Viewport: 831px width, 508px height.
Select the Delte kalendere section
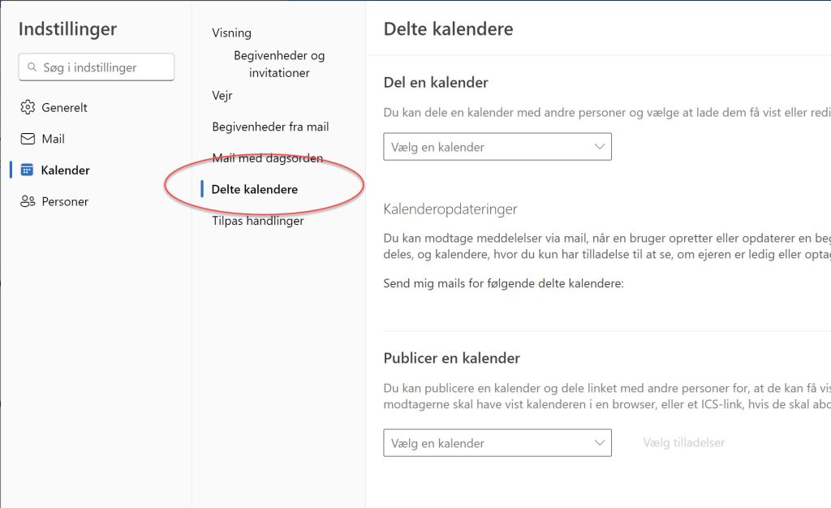[254, 189]
